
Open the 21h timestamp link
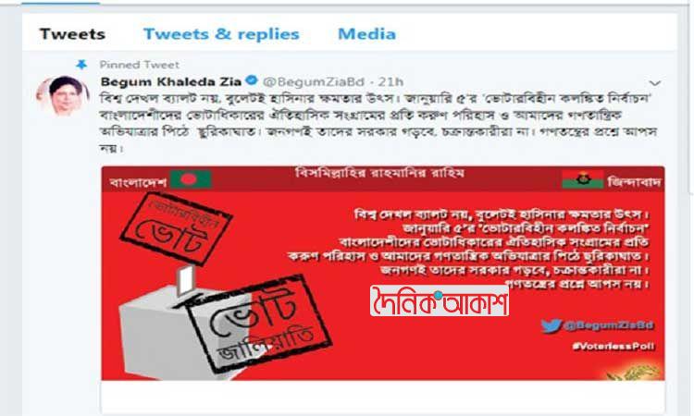[x=390, y=81]
